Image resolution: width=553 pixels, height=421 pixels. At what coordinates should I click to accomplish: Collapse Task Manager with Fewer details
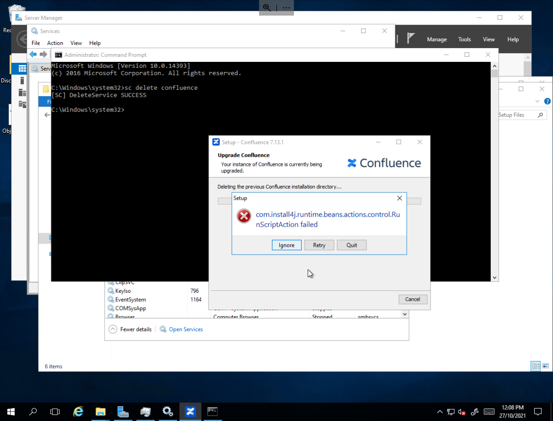click(130, 329)
